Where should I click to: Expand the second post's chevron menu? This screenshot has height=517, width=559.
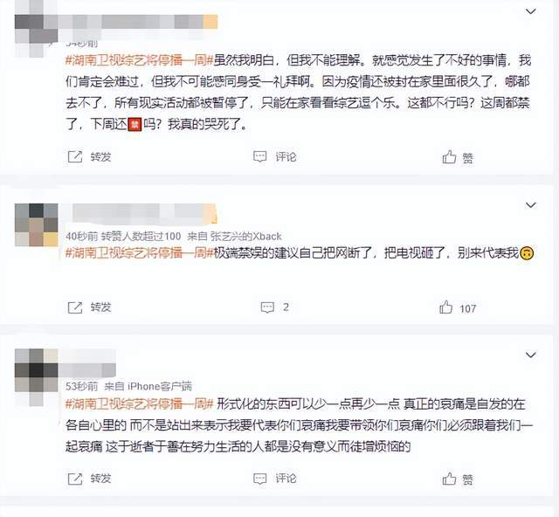(x=531, y=205)
